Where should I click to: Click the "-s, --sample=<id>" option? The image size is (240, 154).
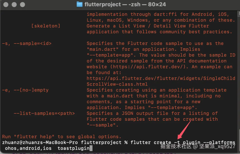pos(27,44)
